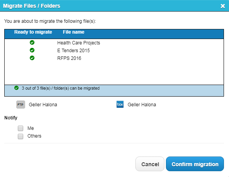The width and height of the screenshot is (229, 177).
Task: Close the Migrate Files dialog with X
Action: pos(222,6)
